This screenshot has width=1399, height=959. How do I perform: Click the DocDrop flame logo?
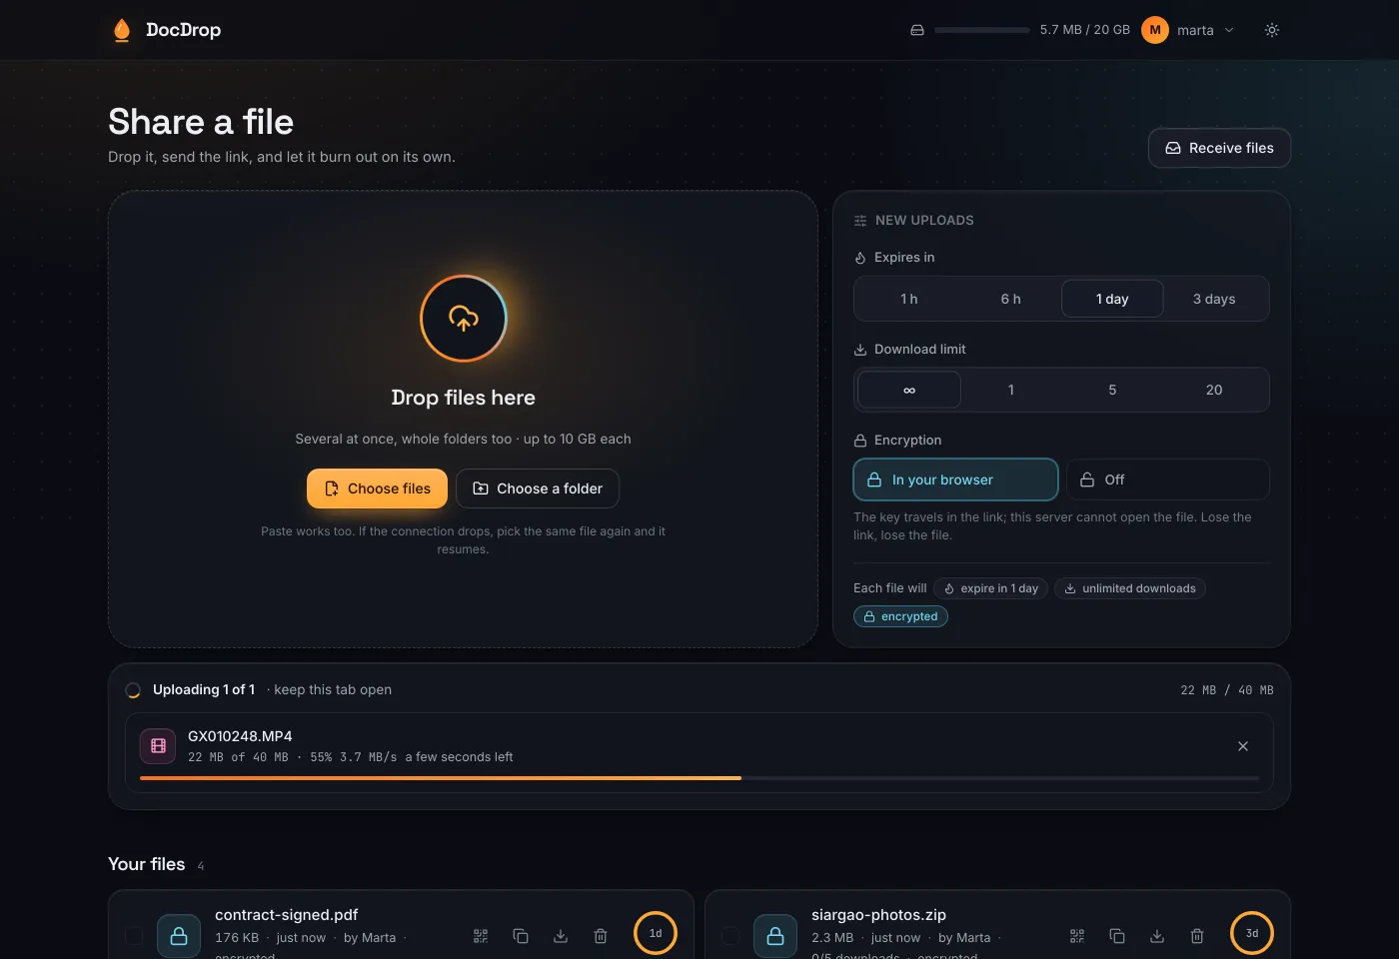122,30
